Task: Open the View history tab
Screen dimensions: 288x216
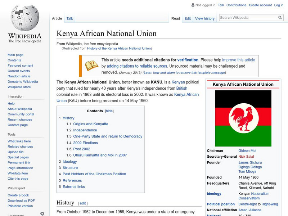Action: tap(204, 18)
